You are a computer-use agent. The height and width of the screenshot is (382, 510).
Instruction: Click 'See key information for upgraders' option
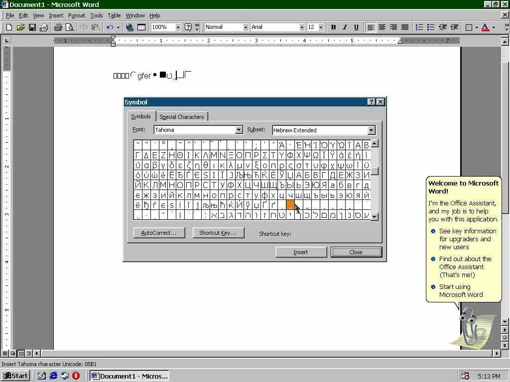pos(467,239)
